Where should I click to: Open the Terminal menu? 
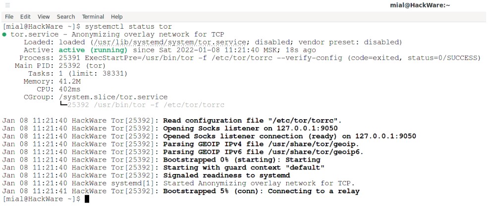pos(93,17)
